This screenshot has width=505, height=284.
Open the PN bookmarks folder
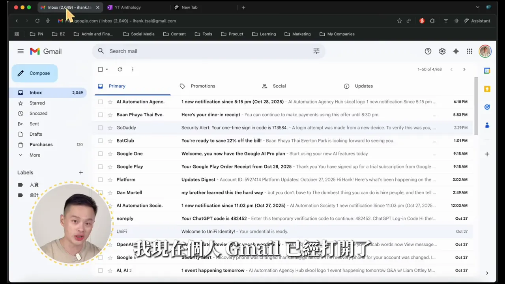(x=36, y=34)
